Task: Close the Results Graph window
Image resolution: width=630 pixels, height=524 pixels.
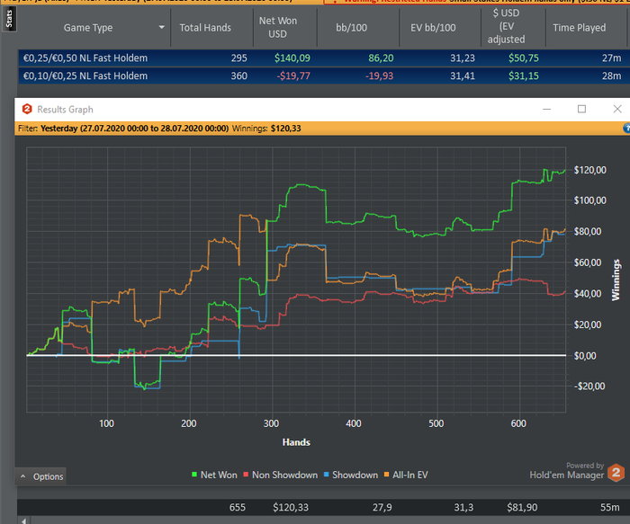Action: pos(616,109)
